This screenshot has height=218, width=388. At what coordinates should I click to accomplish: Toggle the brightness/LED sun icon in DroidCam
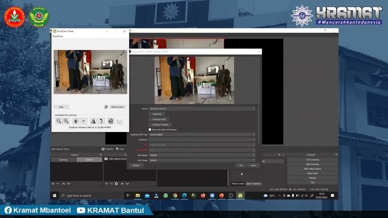click(x=75, y=121)
